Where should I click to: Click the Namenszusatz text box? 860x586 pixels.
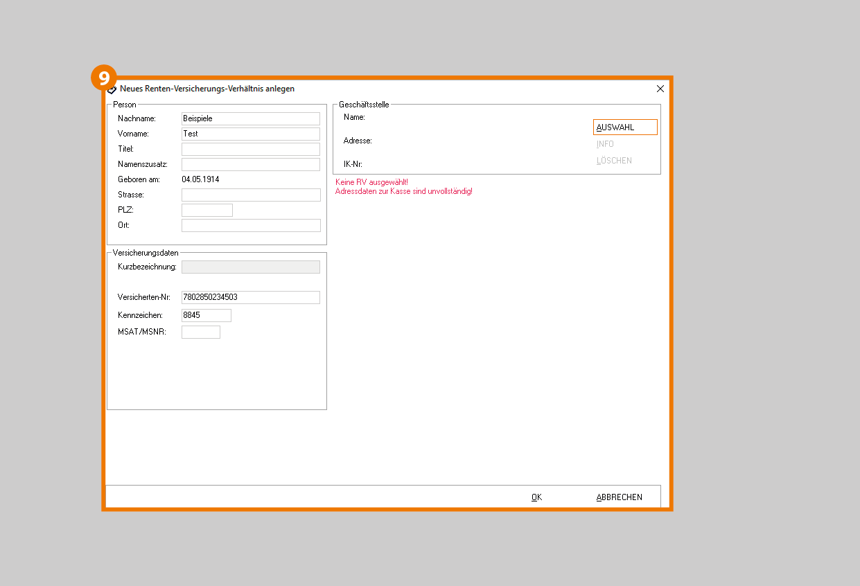tap(250, 164)
